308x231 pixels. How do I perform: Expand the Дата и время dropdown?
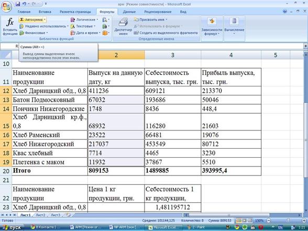click(85, 33)
